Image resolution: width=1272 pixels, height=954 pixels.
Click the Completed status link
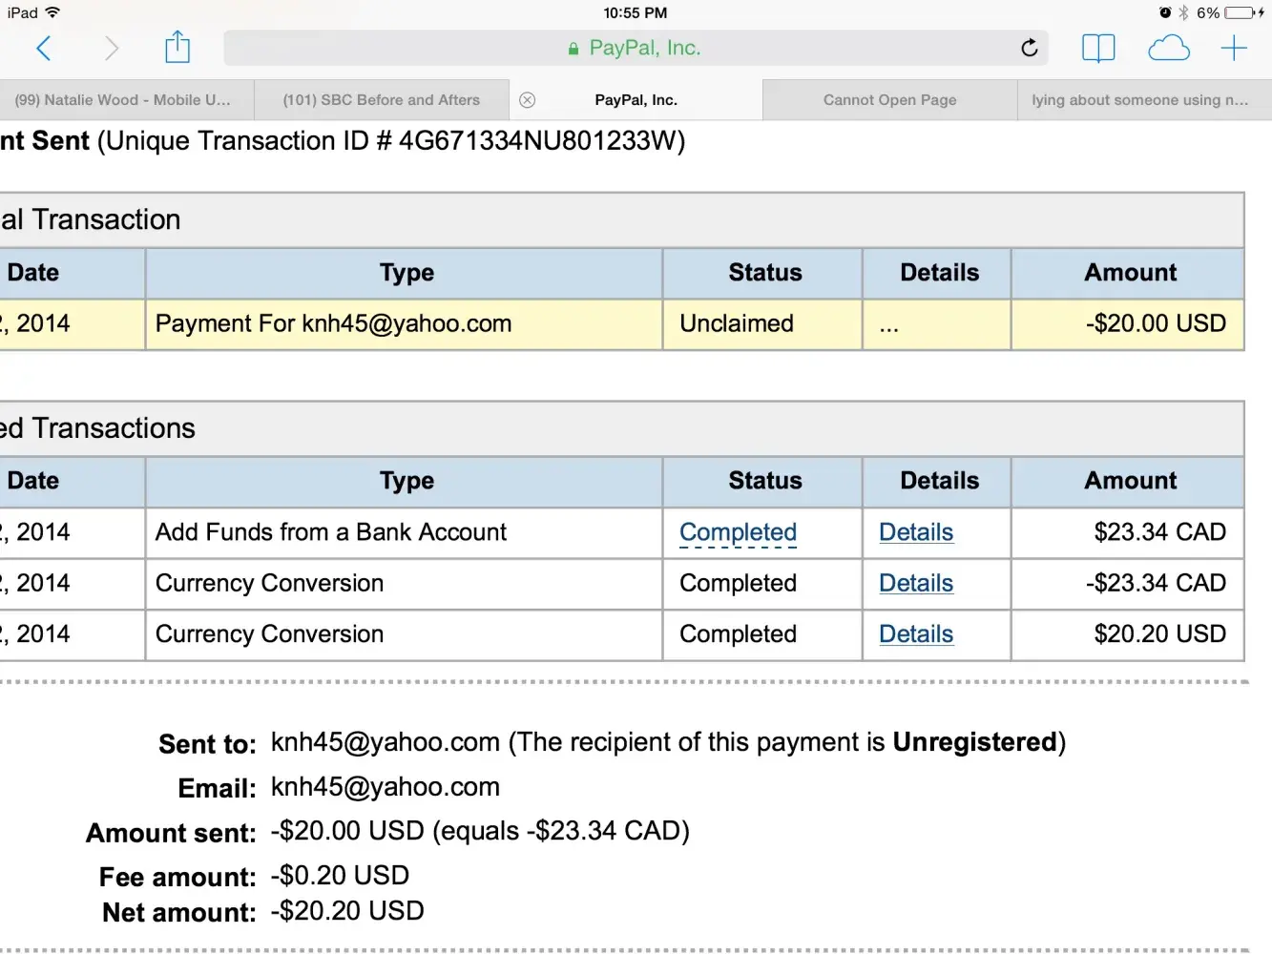738,532
